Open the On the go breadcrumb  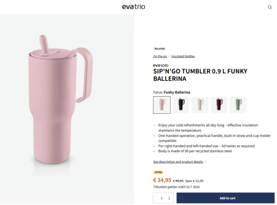pos(160,56)
